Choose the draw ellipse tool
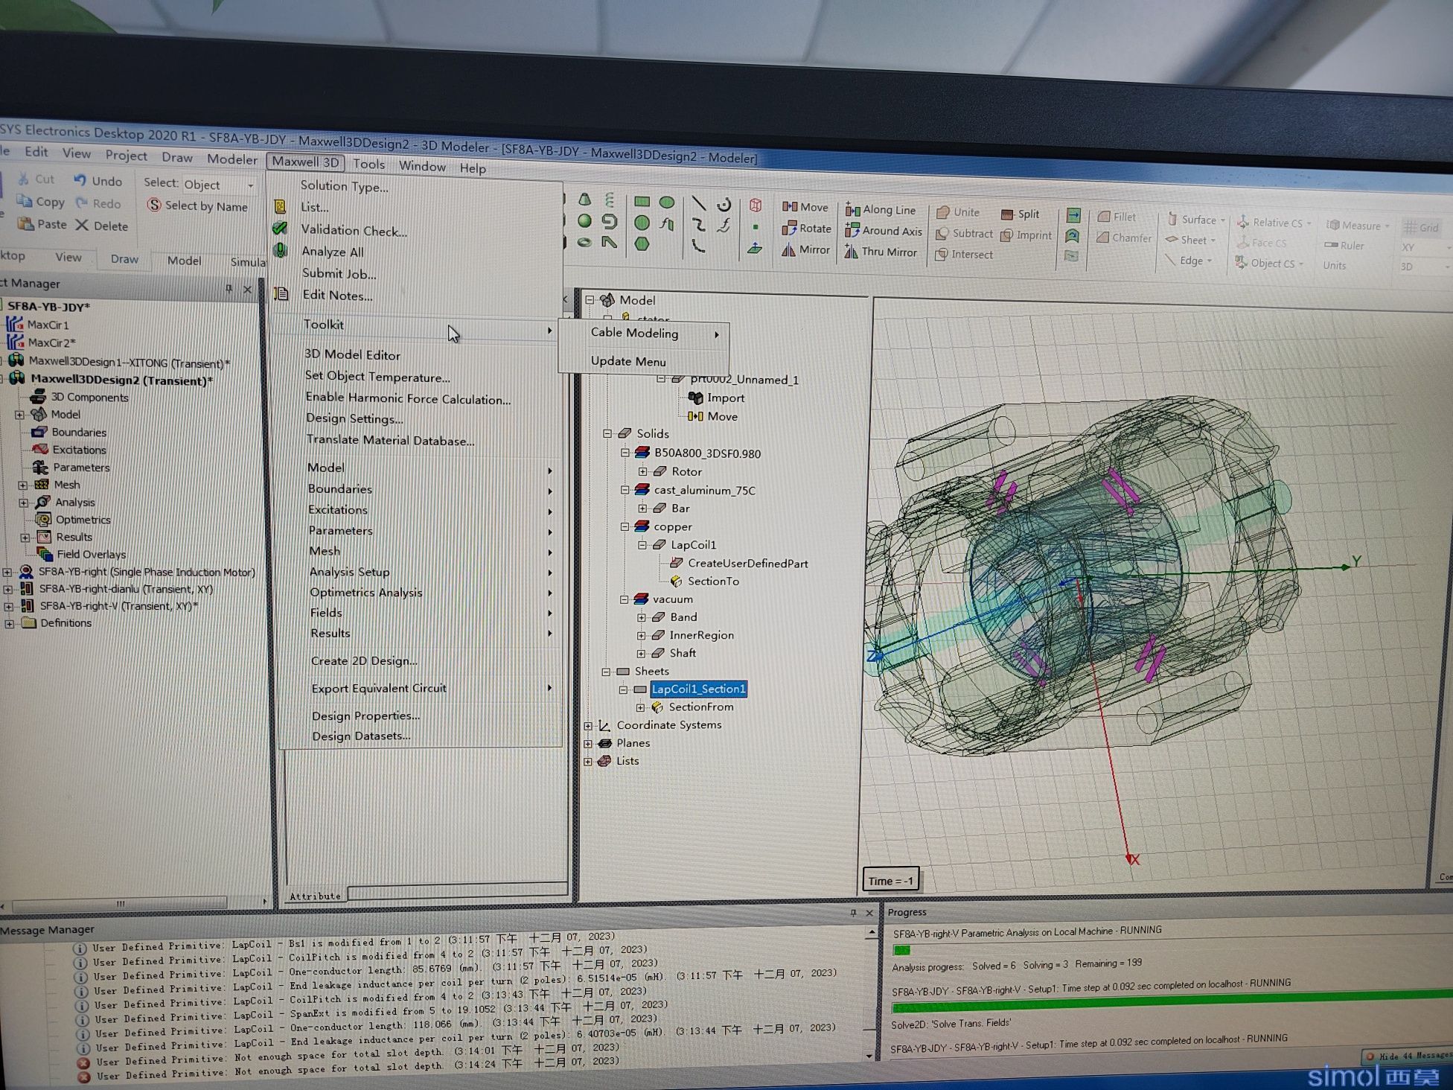Viewport: 1453px width, 1090px height. click(x=667, y=203)
